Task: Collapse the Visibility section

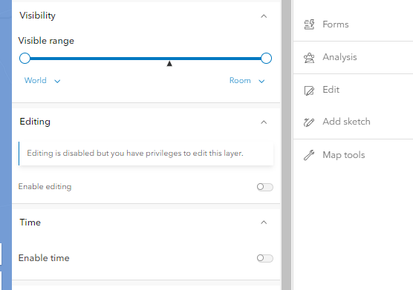Action: click(x=264, y=16)
